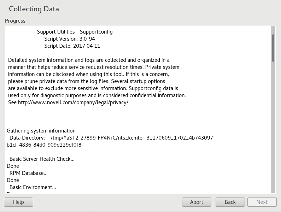Go Back to the previous step
Image resolution: width=281 pixels, height=212 pixels.
pos(230,202)
